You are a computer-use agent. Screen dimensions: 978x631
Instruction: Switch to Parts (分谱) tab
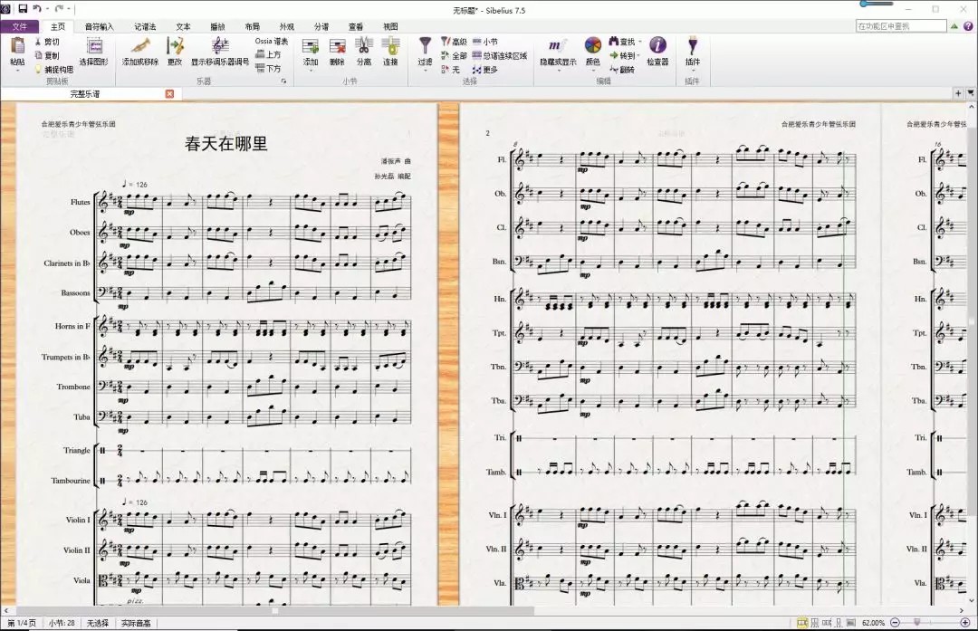click(321, 27)
